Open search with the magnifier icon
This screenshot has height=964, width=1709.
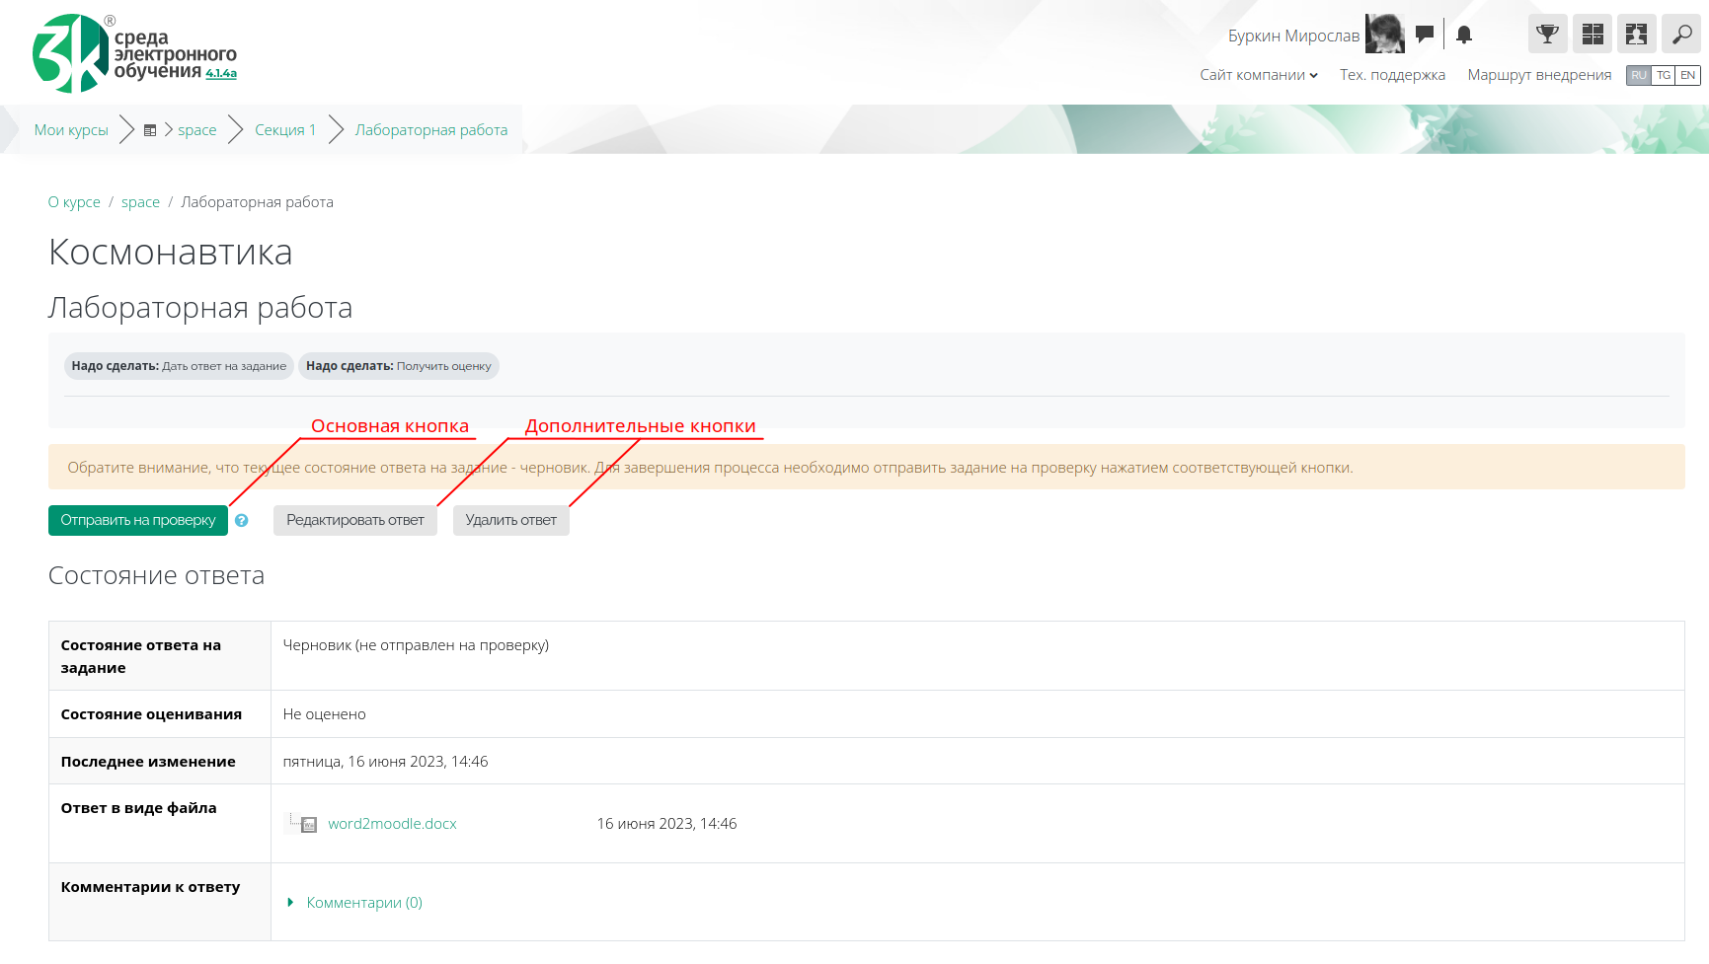(1680, 35)
